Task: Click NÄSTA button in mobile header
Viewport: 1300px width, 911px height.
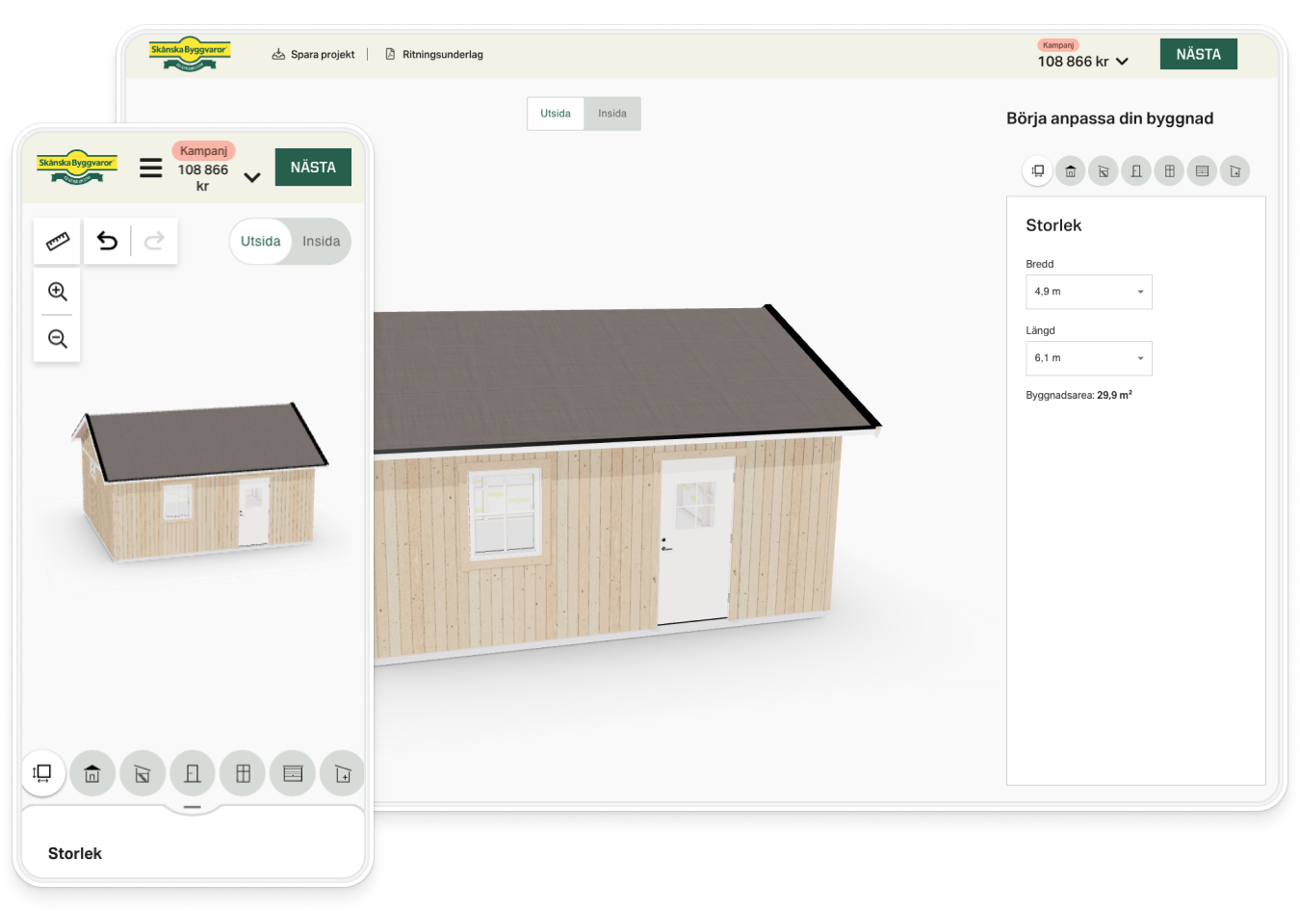Action: pyautogui.click(x=313, y=168)
